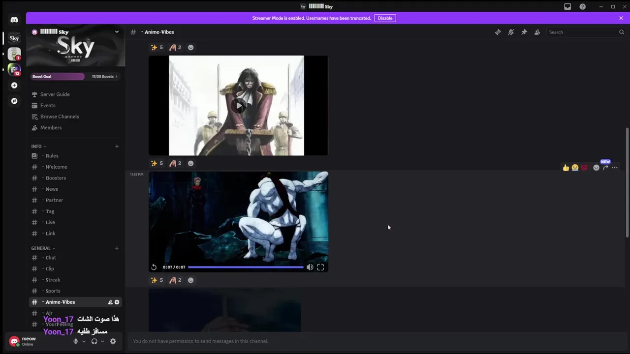Select the Sky server icon
The width and height of the screenshot is (630, 354).
point(14,38)
